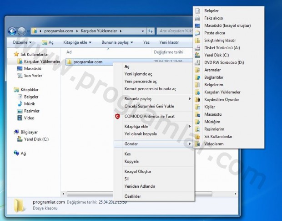Image resolution: width=282 pixels, height=221 pixels.
Task: Click the Müziğim music folder icon
Action: [197, 122]
